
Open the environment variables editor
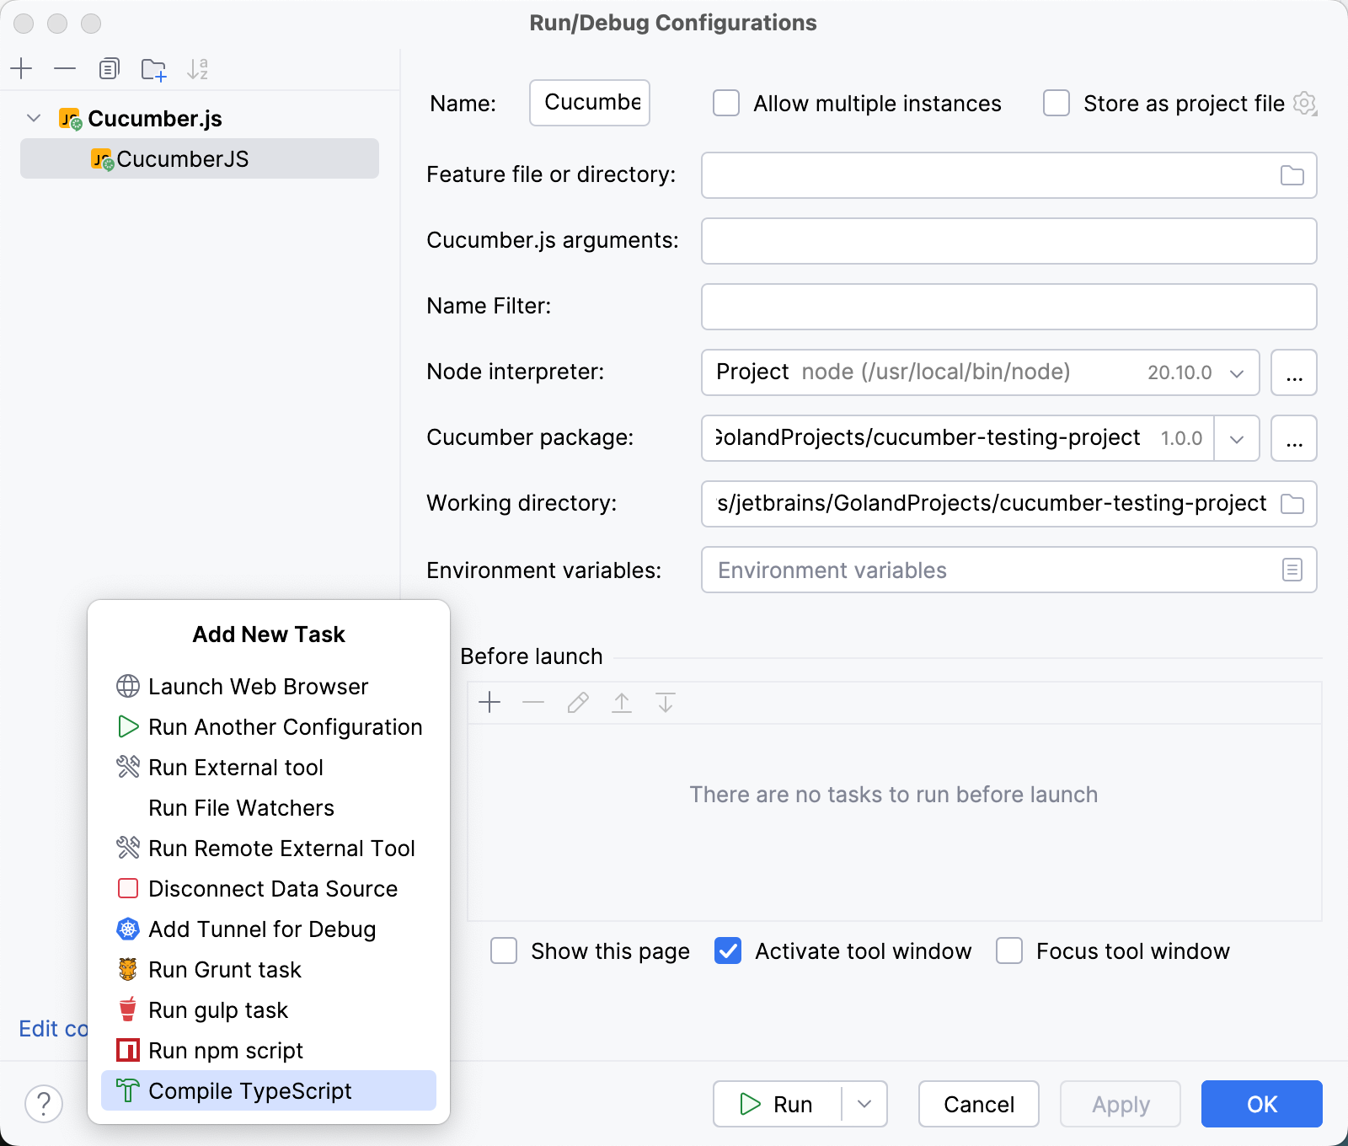point(1292,570)
